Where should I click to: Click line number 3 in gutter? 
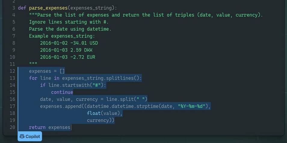point(14,8)
